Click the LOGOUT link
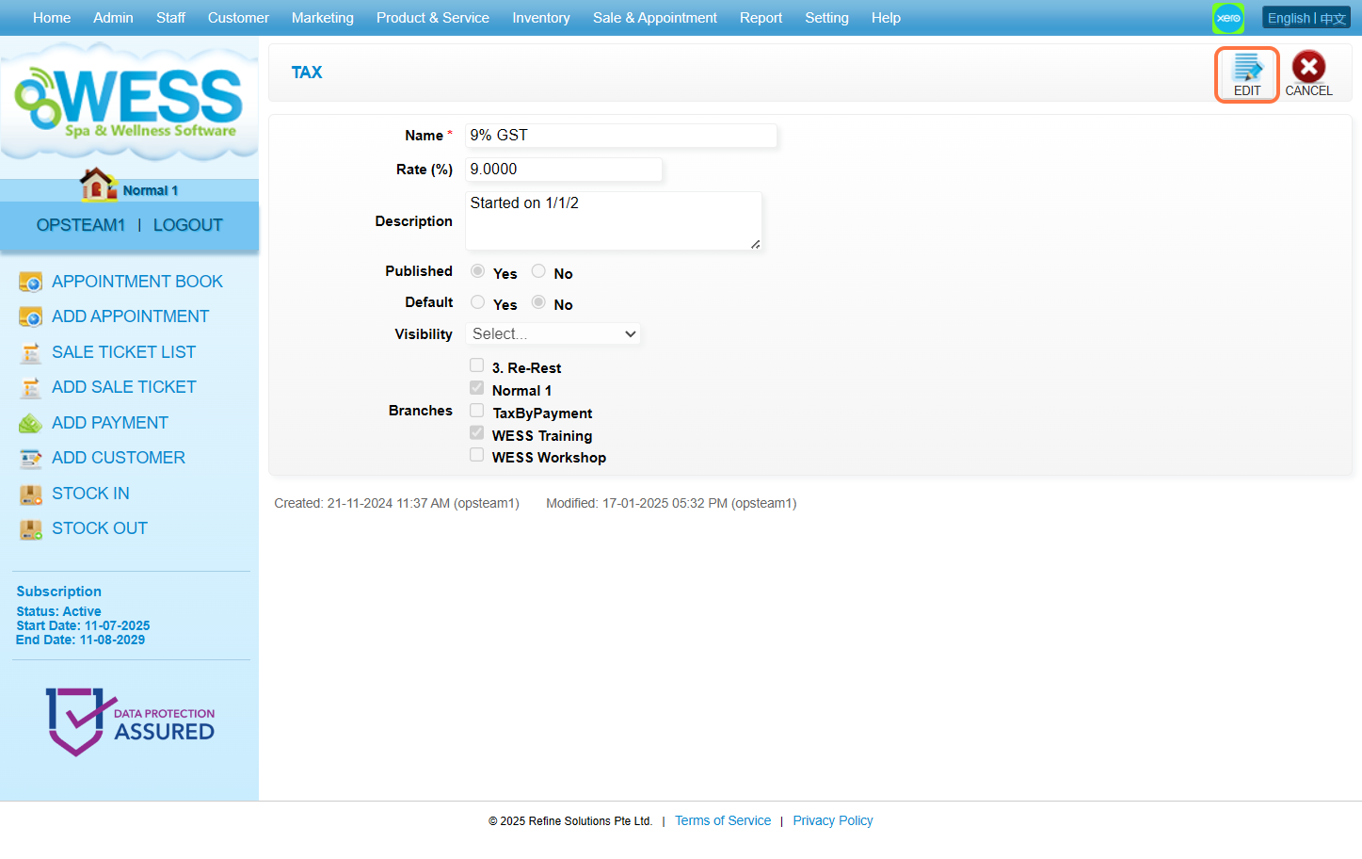Viewport: 1362px width, 859px height. point(187,225)
